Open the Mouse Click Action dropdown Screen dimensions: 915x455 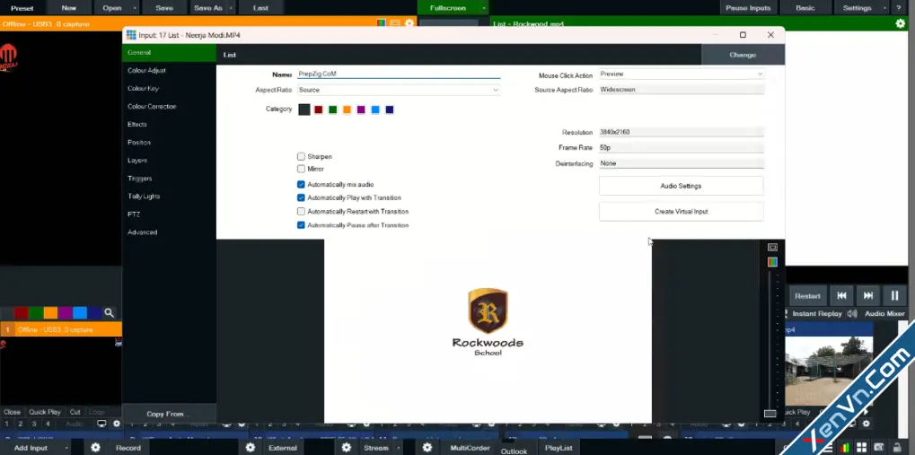coord(682,74)
